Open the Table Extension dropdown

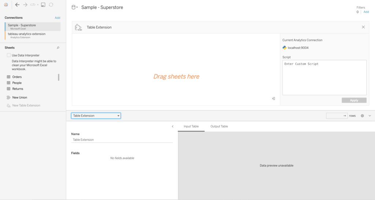click(x=96, y=116)
